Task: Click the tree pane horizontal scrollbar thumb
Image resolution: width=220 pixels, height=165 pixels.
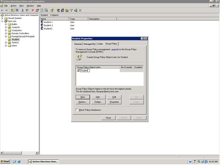Action: coord(12,153)
